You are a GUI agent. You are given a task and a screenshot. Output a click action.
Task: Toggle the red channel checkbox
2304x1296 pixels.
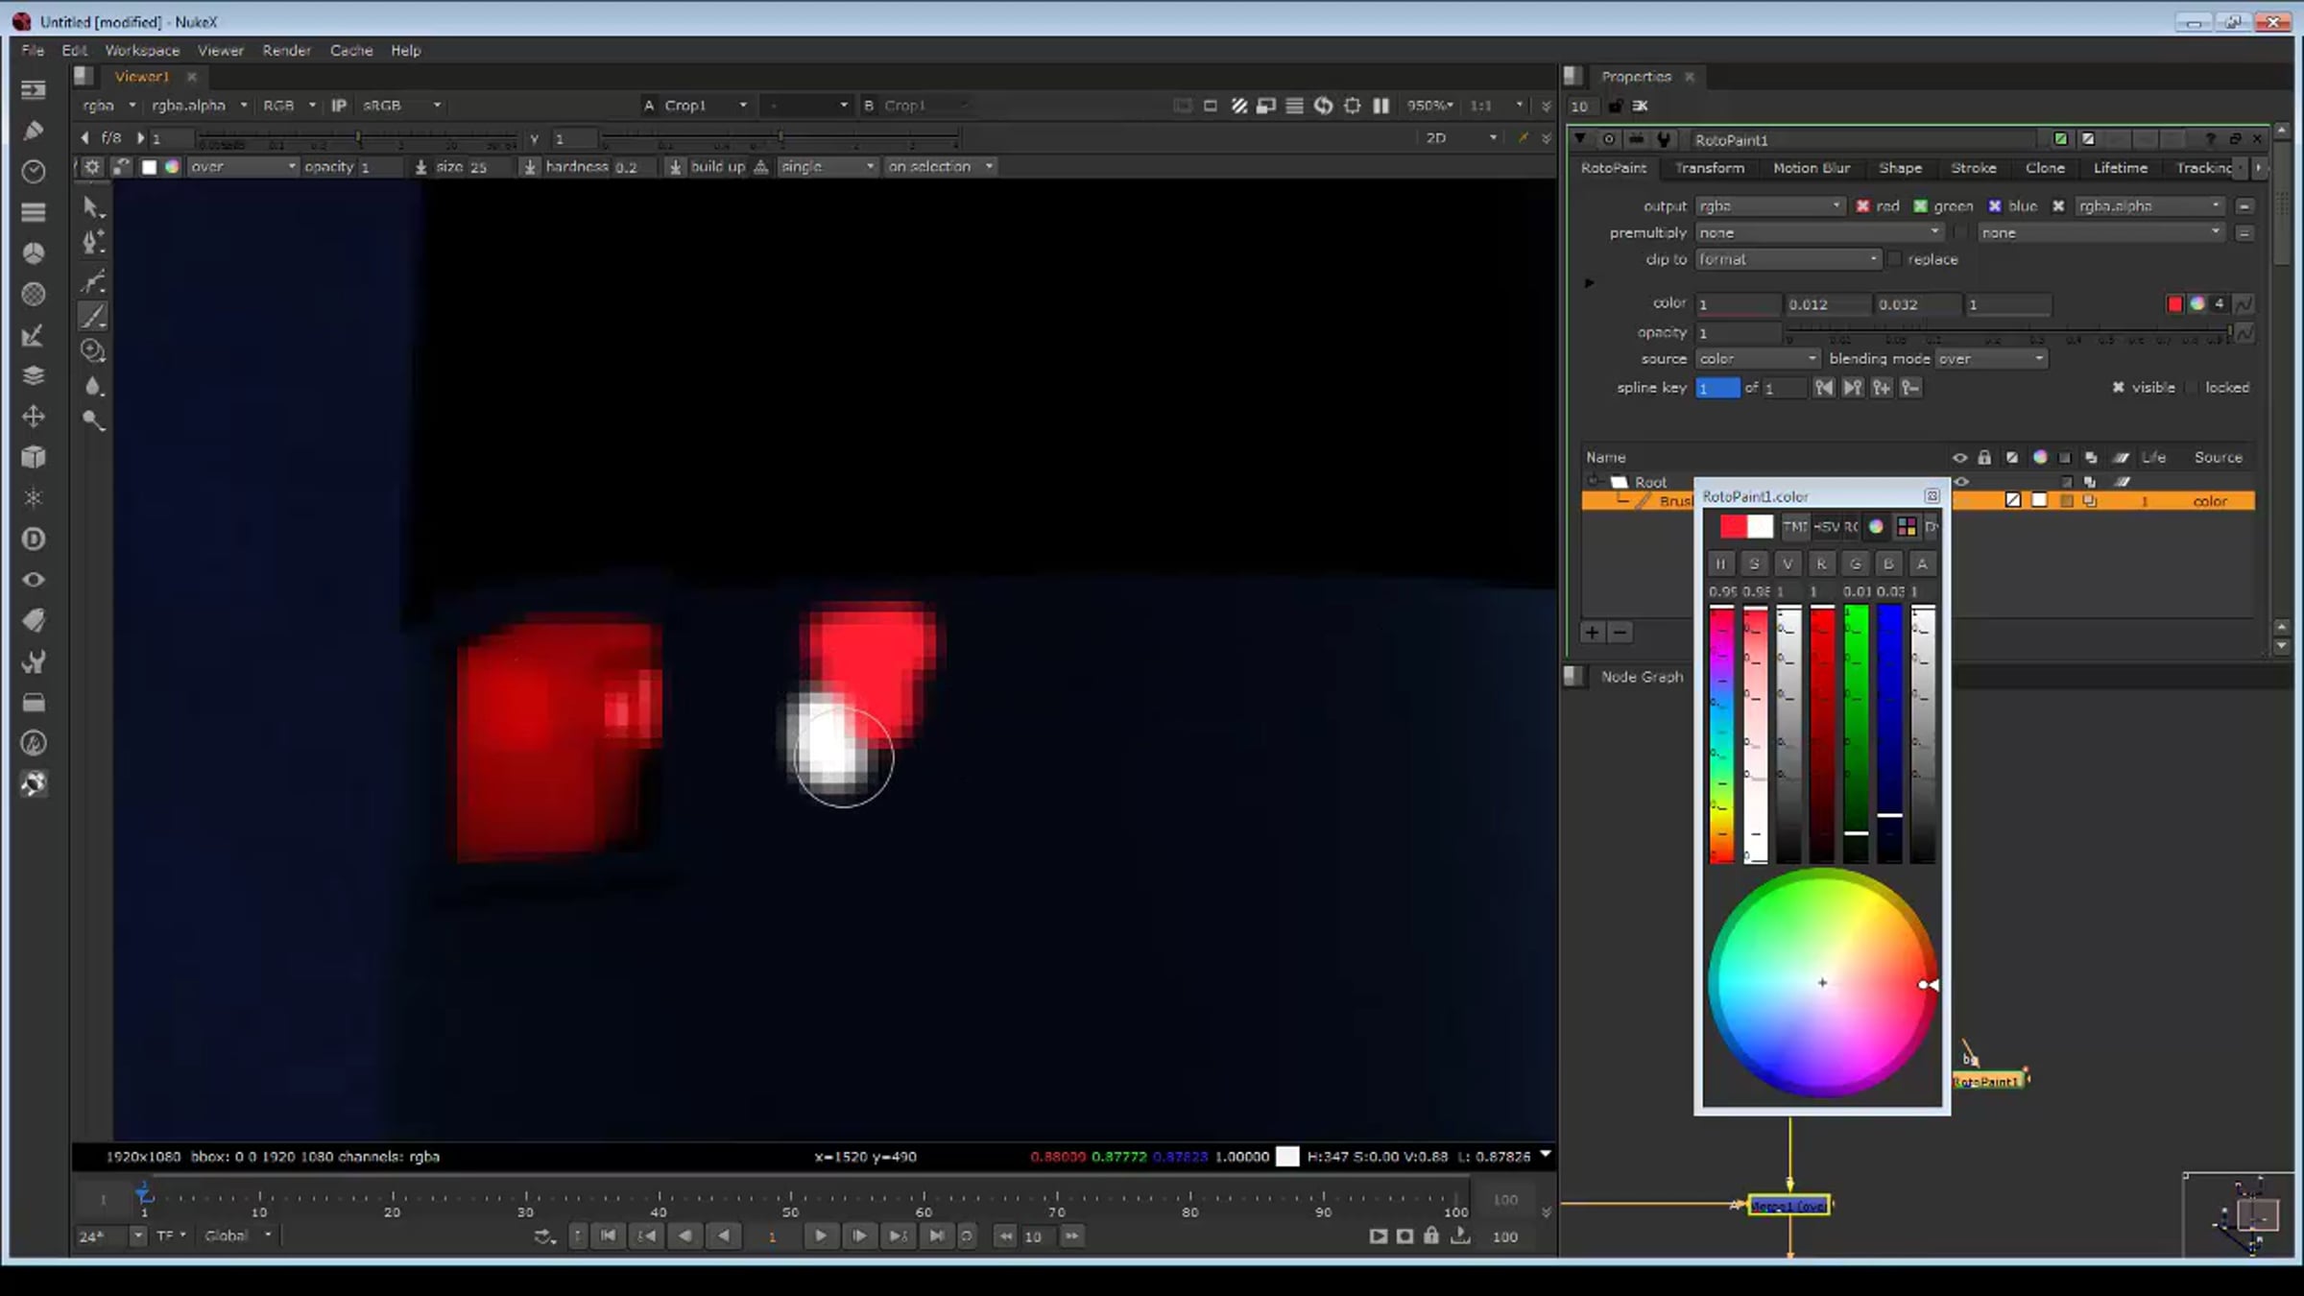[1862, 205]
